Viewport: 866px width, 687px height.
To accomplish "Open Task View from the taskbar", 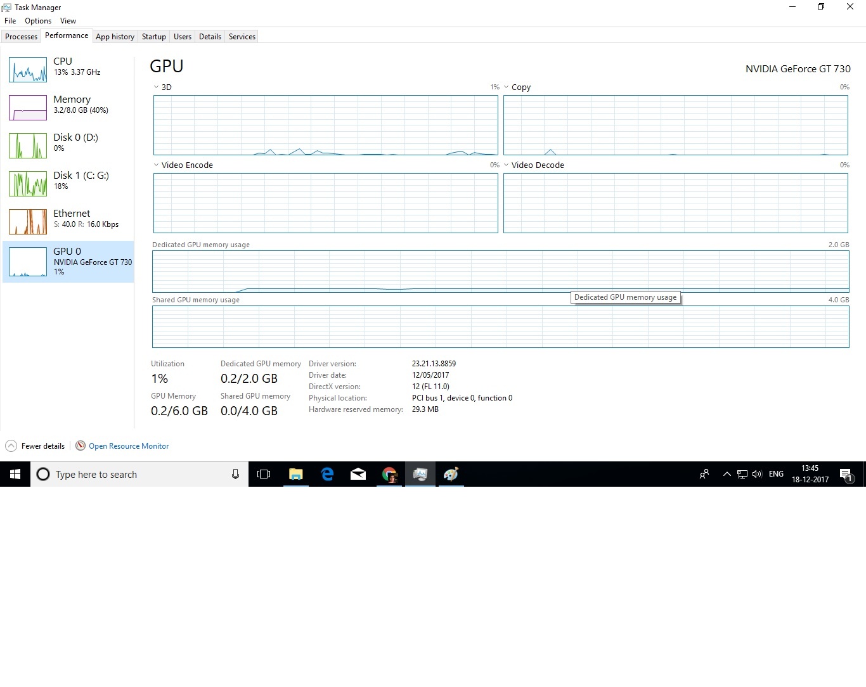I will [264, 474].
